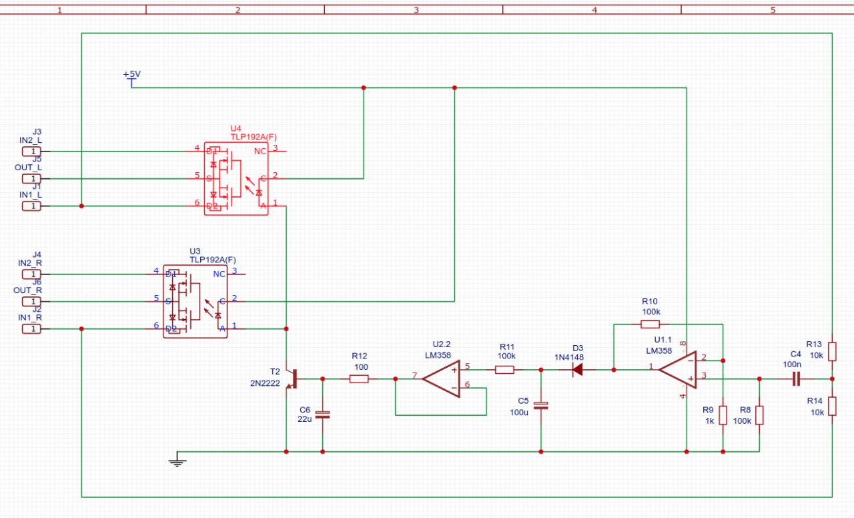
Task: Select resistor R8 symbol body
Action: 759,415
